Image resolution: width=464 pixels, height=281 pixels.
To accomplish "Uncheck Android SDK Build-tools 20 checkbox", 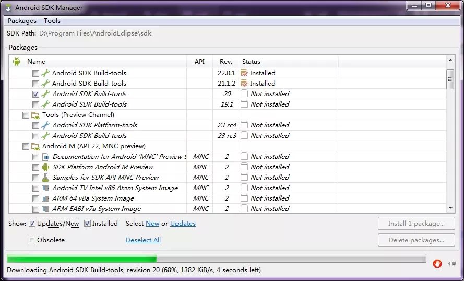I will coord(35,94).
